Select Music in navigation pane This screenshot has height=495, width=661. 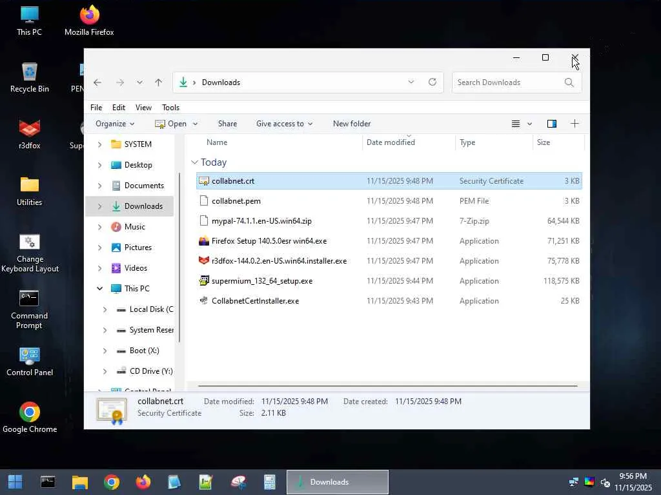click(130, 227)
